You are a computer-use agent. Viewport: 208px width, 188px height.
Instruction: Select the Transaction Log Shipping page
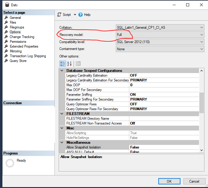[x=28, y=56]
